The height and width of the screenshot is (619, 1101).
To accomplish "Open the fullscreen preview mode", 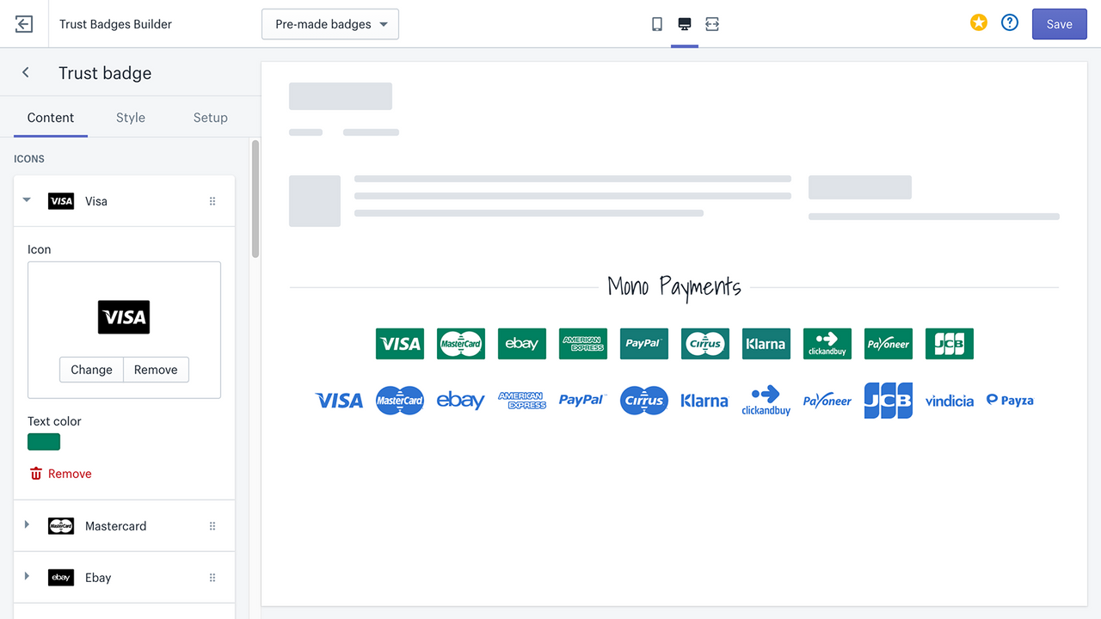I will pos(711,24).
